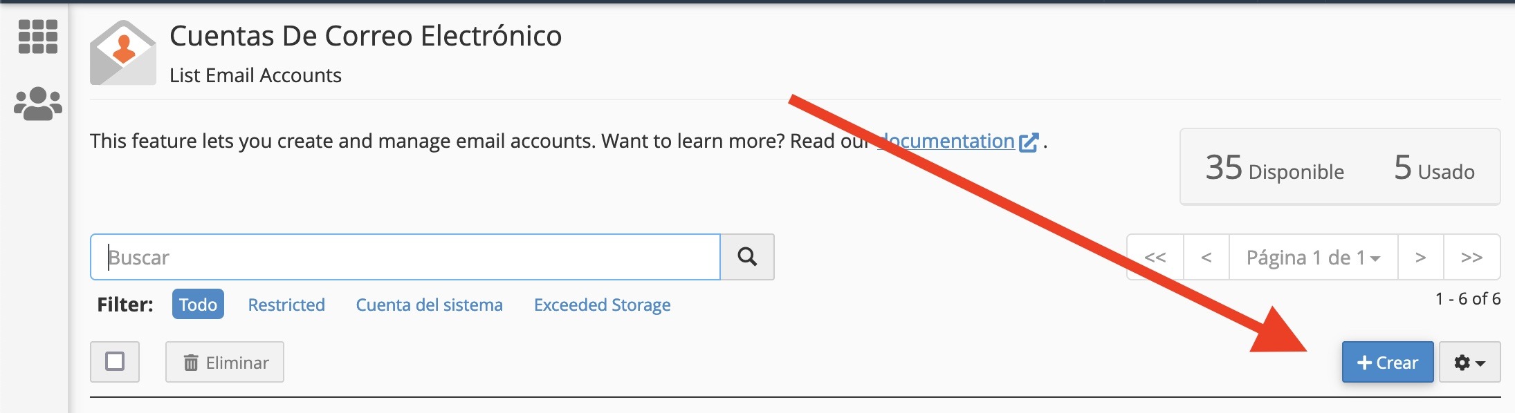
Task: Go to the next page with >
Action: (x=1420, y=257)
